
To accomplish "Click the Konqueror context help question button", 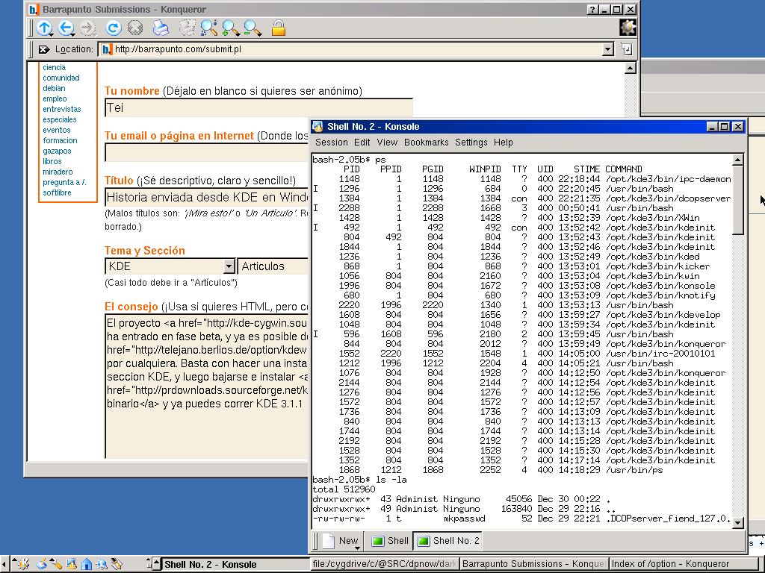I will click(592, 9).
